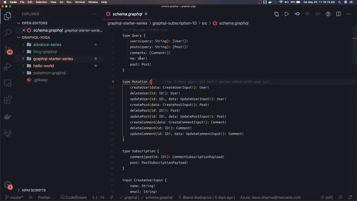Click the graphql check status bar item
The height and width of the screenshot is (201, 357).
coord(129,197)
